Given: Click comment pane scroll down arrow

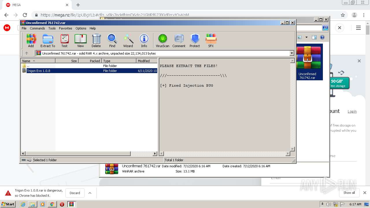Looking at the screenshot, I should tap(292, 149).
